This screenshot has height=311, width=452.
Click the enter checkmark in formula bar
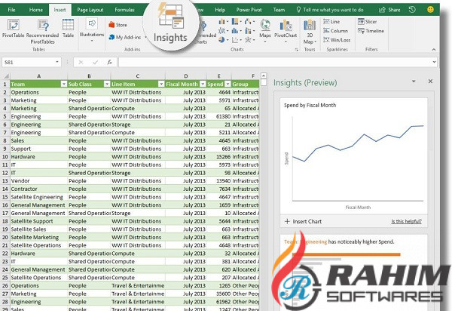point(95,62)
